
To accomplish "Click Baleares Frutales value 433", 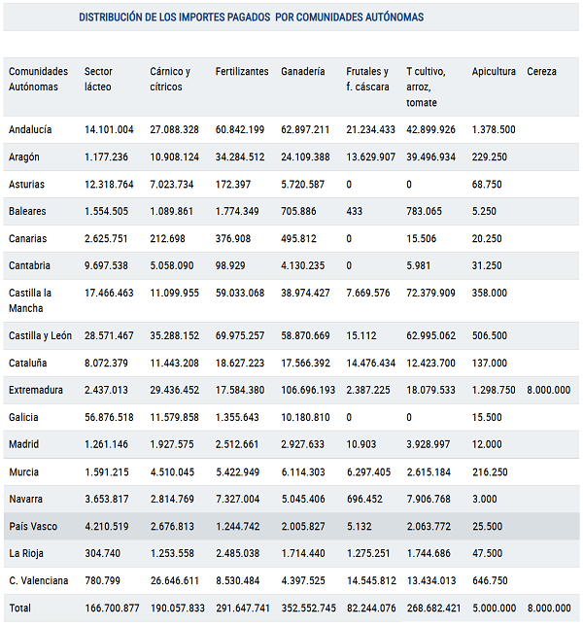I will 355,211.
